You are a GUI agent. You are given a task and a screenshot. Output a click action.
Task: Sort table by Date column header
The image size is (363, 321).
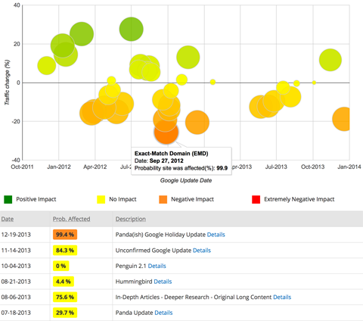(8, 219)
